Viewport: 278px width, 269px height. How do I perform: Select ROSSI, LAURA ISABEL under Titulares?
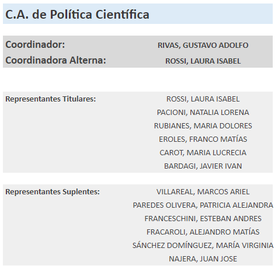coord(203,99)
